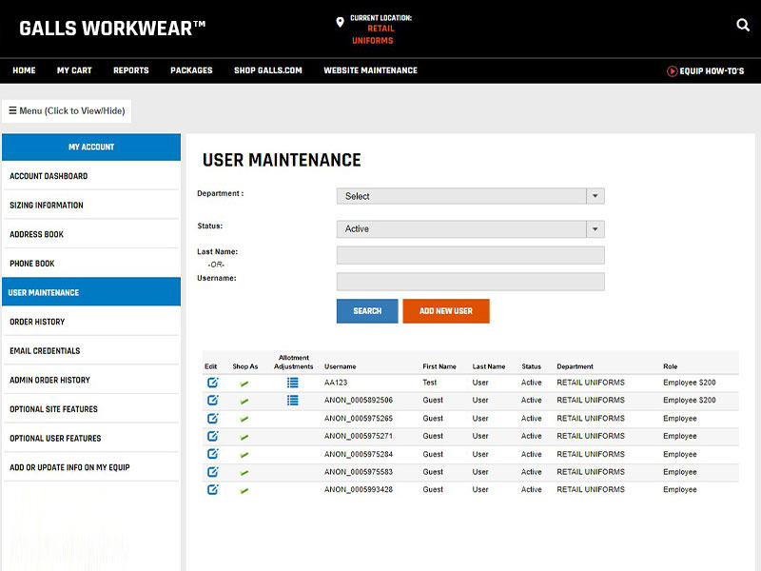Open Reports in the top navigation
The height and width of the screenshot is (571, 761).
130,70
